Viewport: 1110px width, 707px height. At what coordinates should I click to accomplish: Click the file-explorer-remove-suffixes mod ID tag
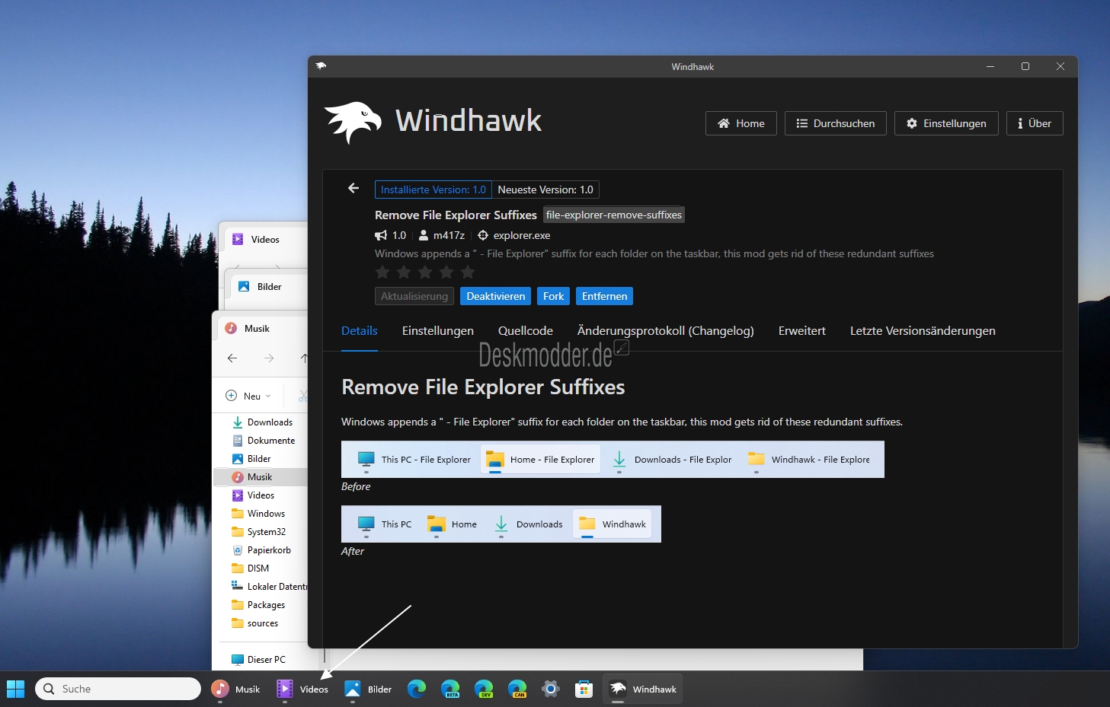pyautogui.click(x=614, y=215)
